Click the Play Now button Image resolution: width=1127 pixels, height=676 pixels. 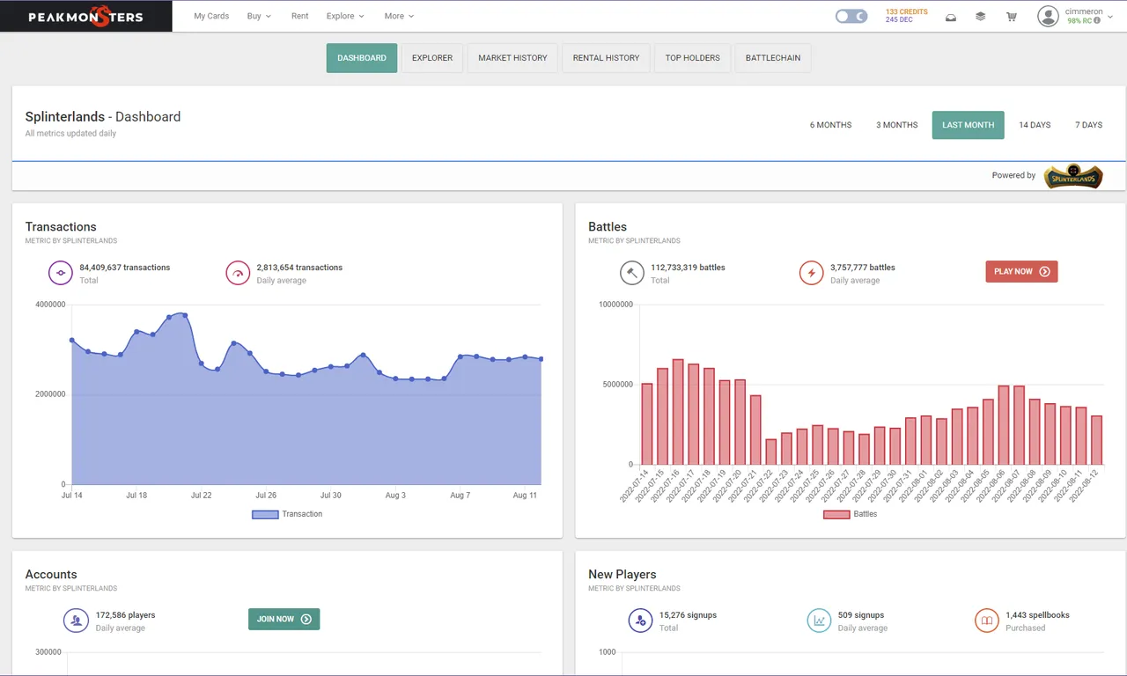pos(1021,271)
